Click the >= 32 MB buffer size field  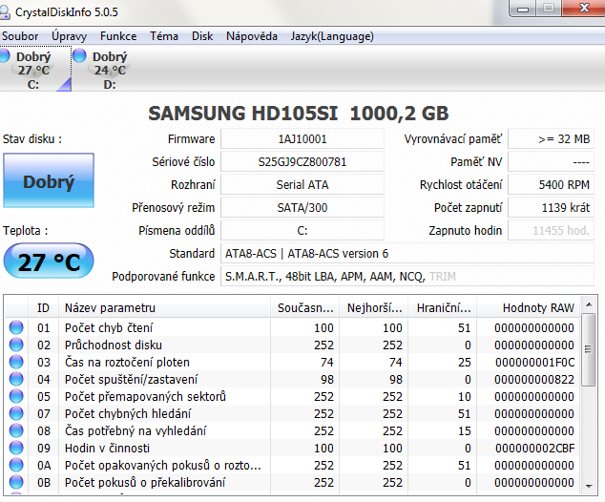click(551, 139)
